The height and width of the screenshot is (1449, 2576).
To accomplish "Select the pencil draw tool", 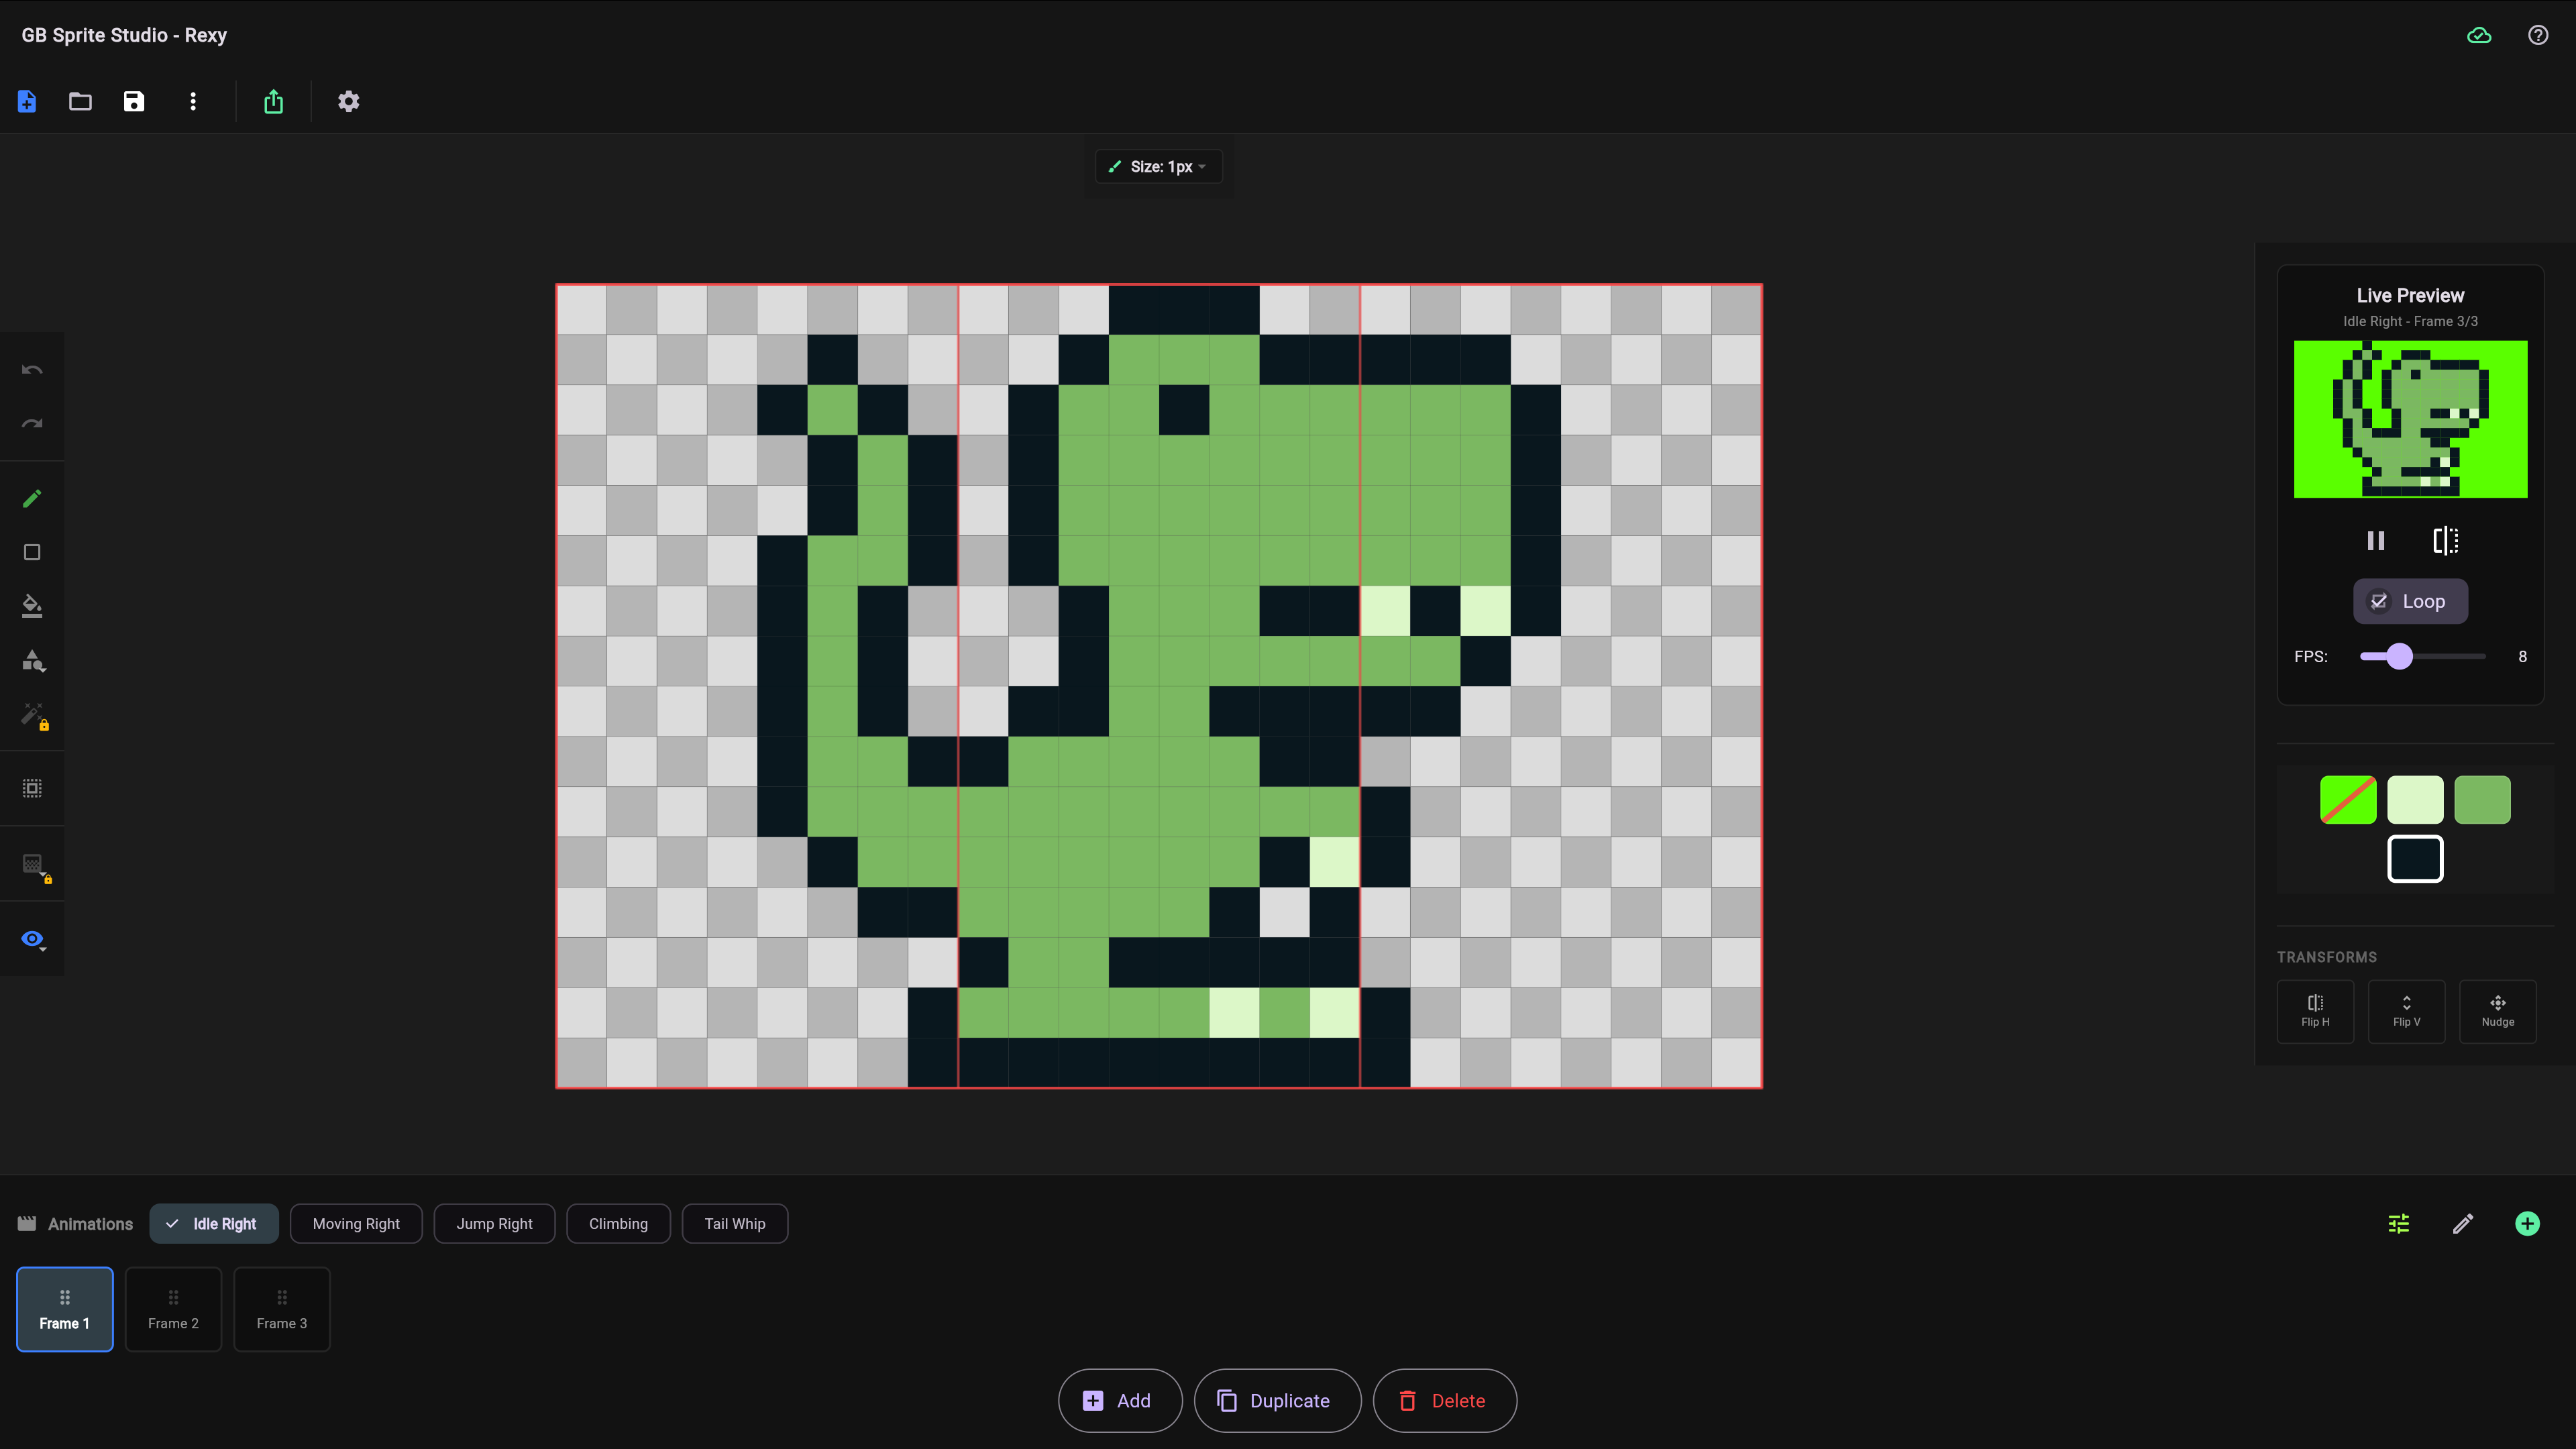I will 32,498.
